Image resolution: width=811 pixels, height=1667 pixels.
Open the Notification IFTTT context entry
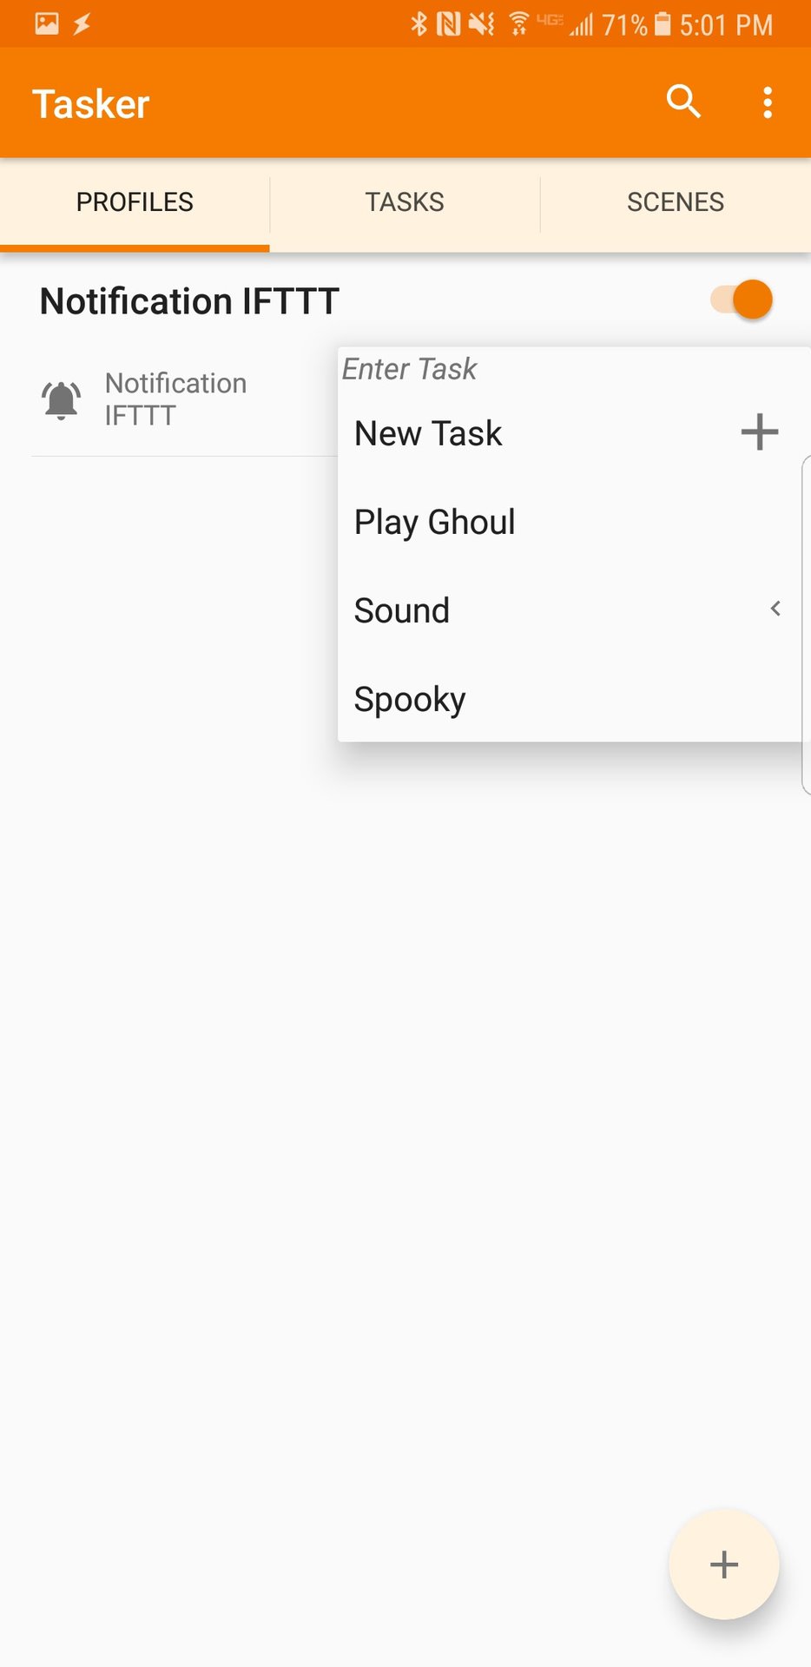[175, 399]
